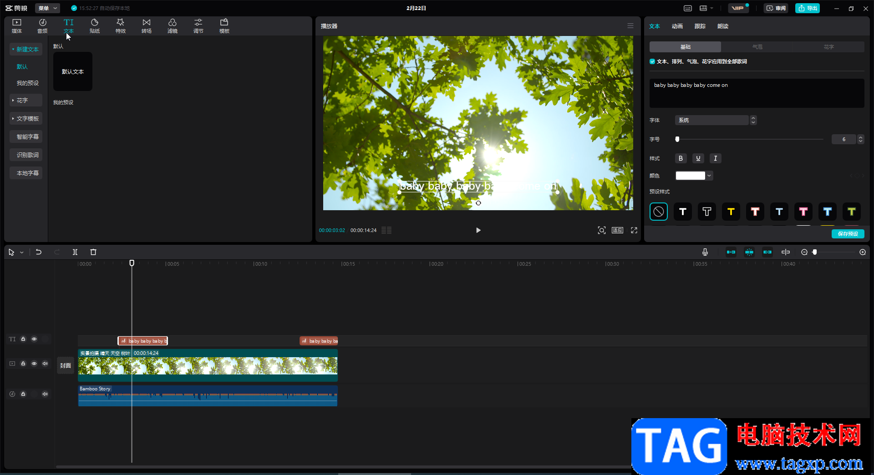
Task: Open the color picker dropdown arrow
Action: [x=709, y=176]
